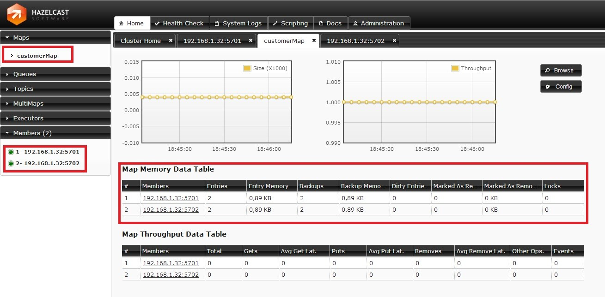Image resolution: width=605 pixels, height=297 pixels.
Task: Click the Events column header
Action: (568, 251)
